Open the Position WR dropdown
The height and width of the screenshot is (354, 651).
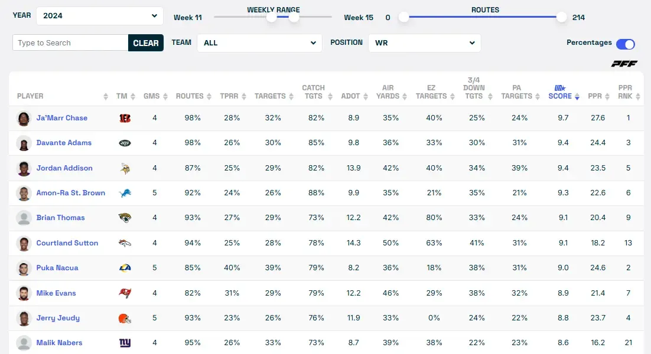[424, 43]
